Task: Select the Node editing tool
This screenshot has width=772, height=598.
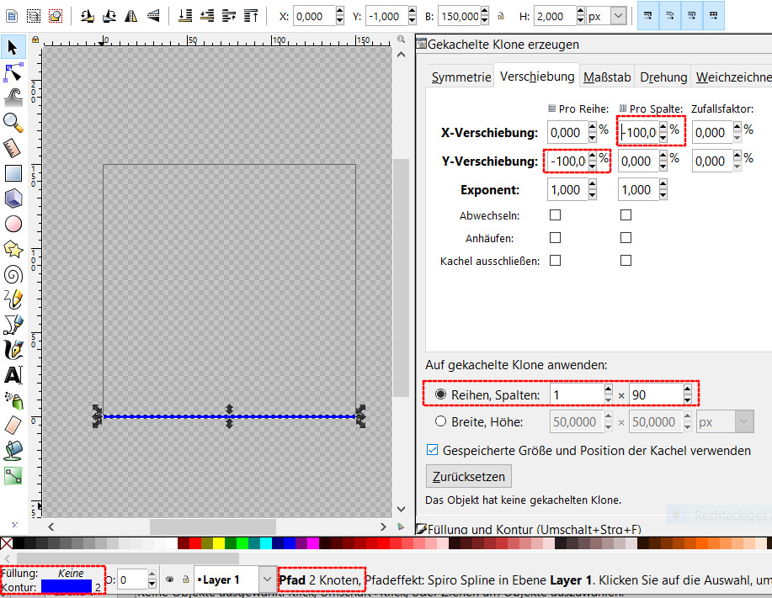Action: 13,73
